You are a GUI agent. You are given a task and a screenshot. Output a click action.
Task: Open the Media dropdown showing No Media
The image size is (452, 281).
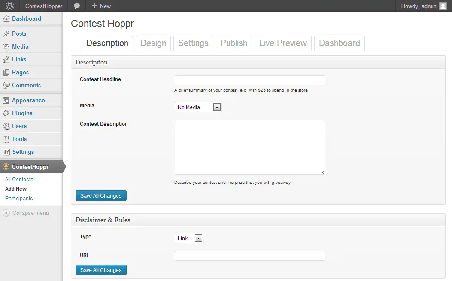point(198,107)
